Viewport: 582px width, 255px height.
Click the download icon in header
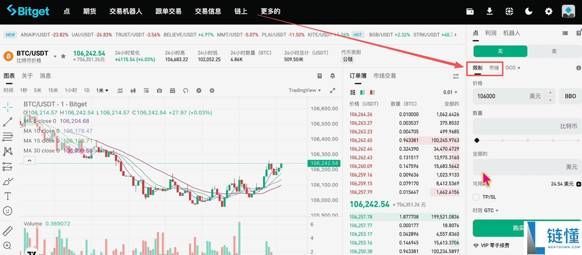pos(489,11)
